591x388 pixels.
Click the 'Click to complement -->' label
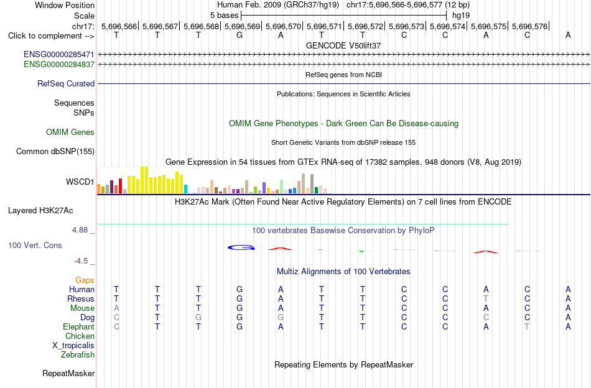51,36
